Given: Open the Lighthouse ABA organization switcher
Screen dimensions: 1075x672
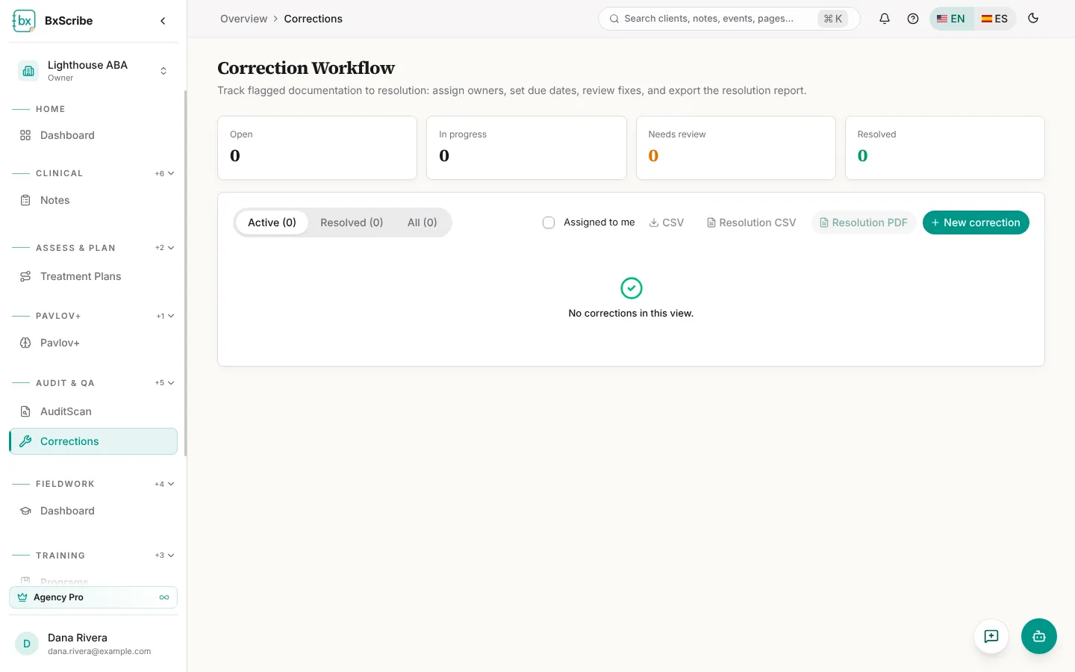Looking at the screenshot, I should [93, 71].
